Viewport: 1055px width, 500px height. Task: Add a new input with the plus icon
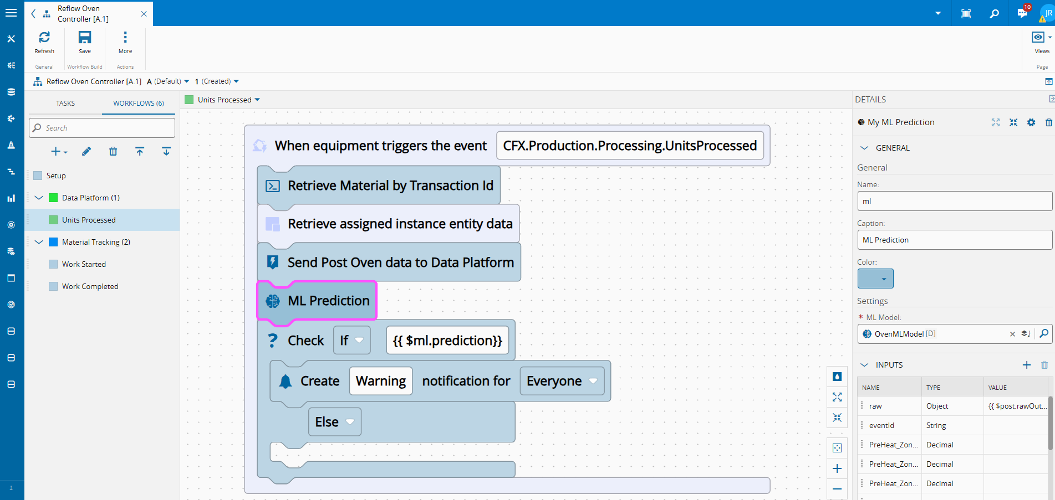point(1026,365)
